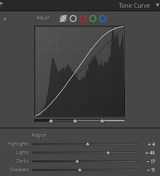Screen dimensions: 160x176
Task: Activate the targeted adjustment tool
Action: click(5, 19)
